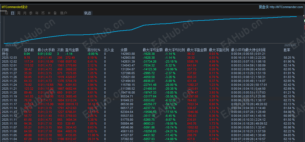
Task: Select the 2025.11.17 date row
Action: coord(9,104)
